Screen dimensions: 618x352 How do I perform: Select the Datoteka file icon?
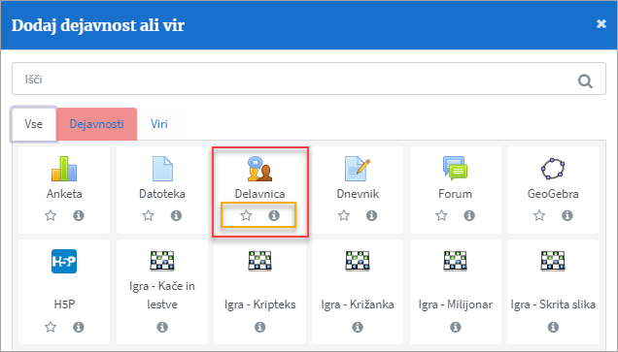(x=162, y=169)
